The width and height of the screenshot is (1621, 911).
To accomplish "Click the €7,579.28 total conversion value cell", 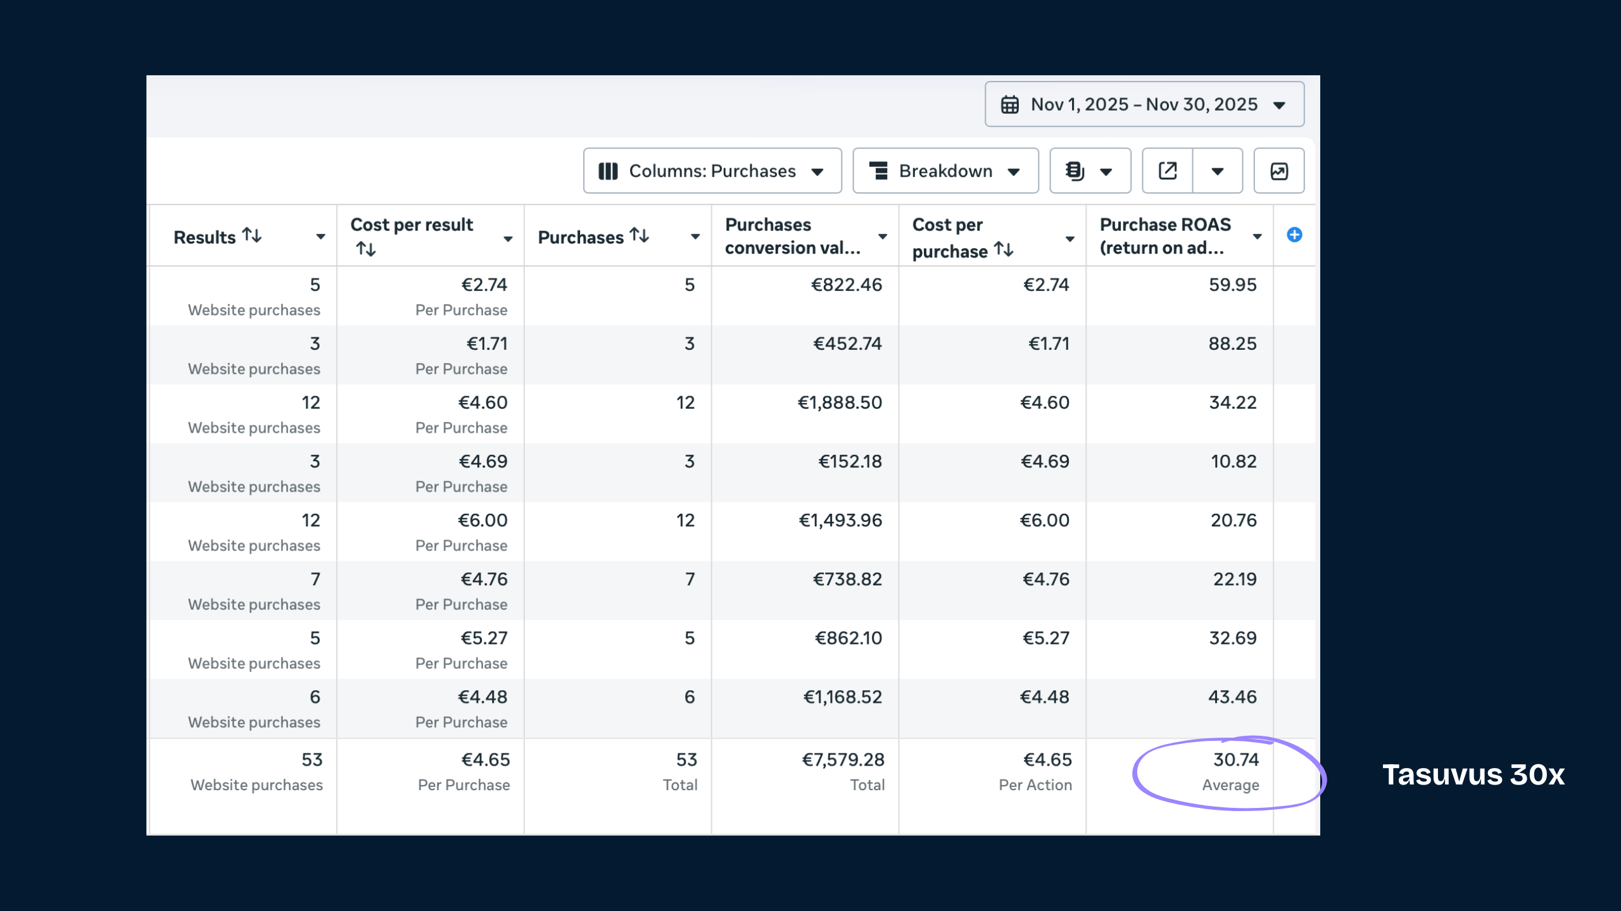I will coord(843,760).
